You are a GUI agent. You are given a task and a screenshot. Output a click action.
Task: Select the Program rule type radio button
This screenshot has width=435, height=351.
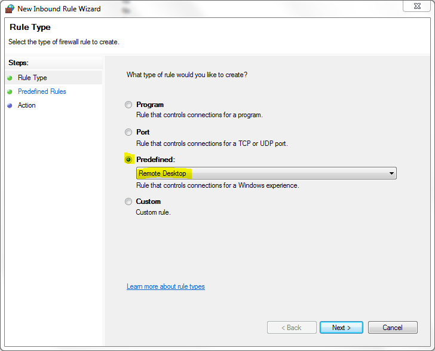[128, 105]
